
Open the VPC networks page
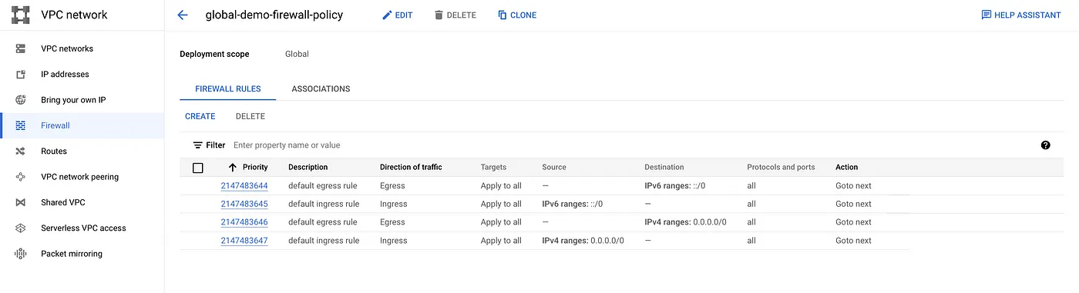tap(67, 48)
